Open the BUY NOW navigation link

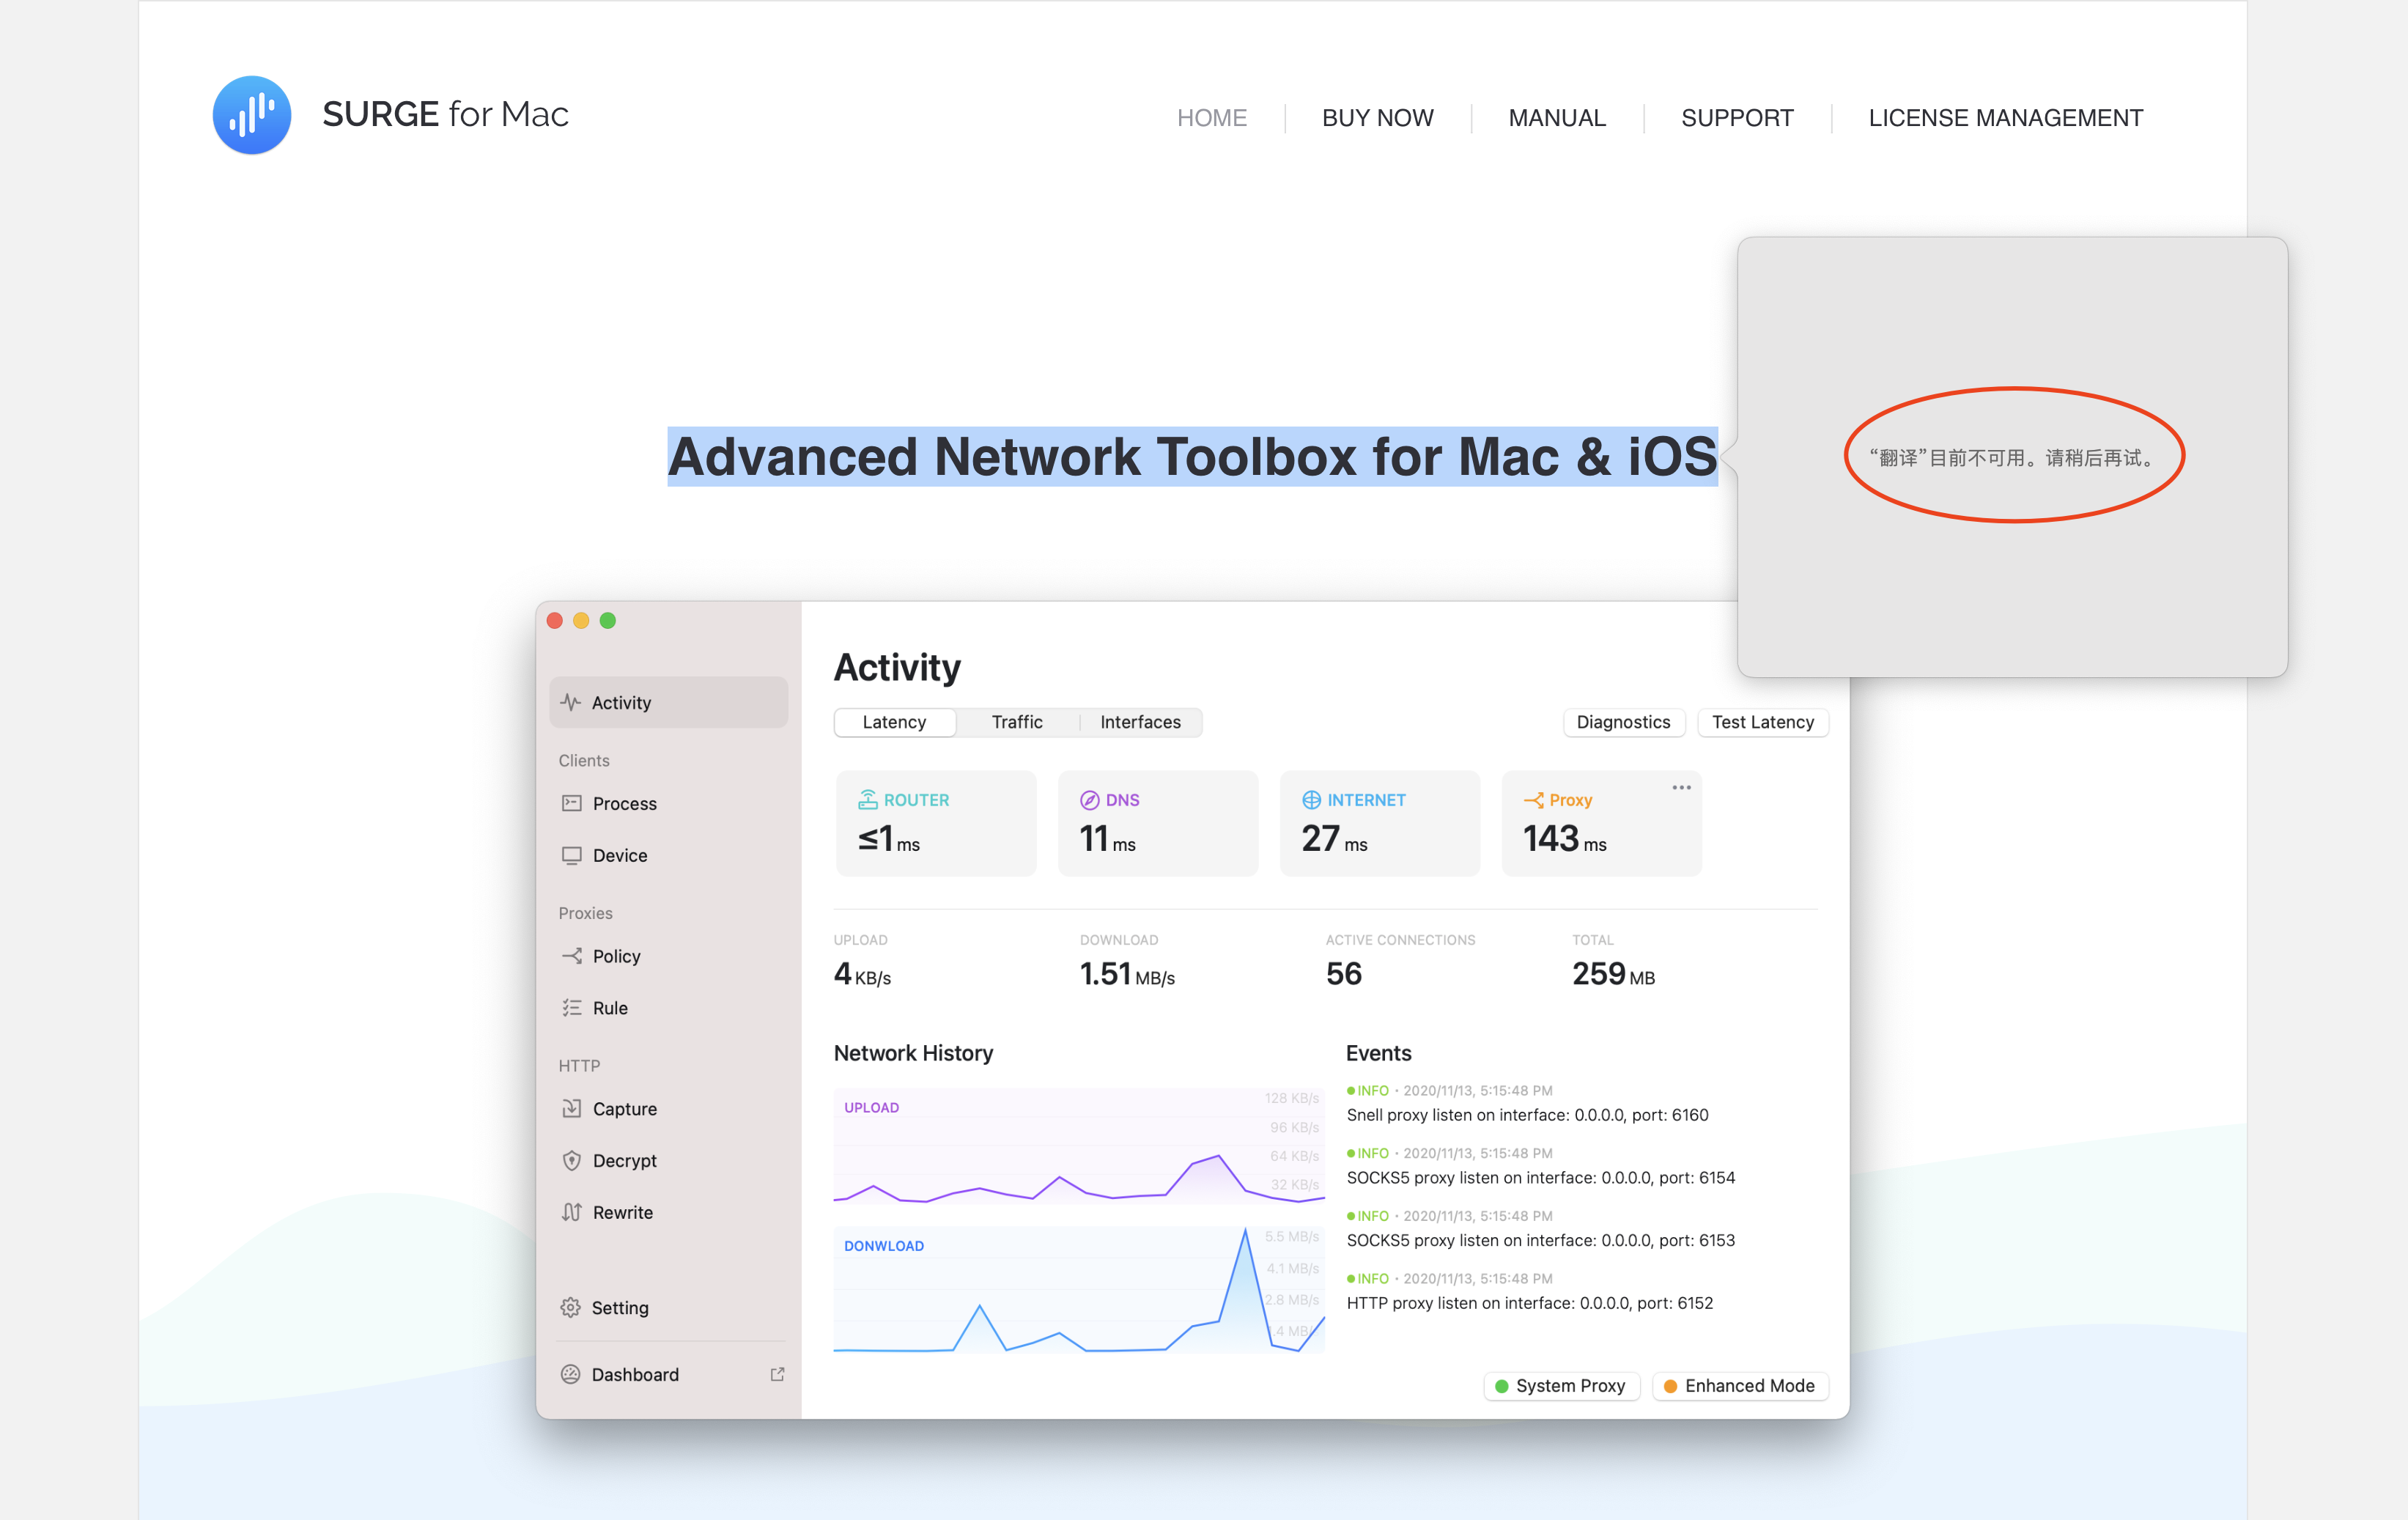point(1377,118)
